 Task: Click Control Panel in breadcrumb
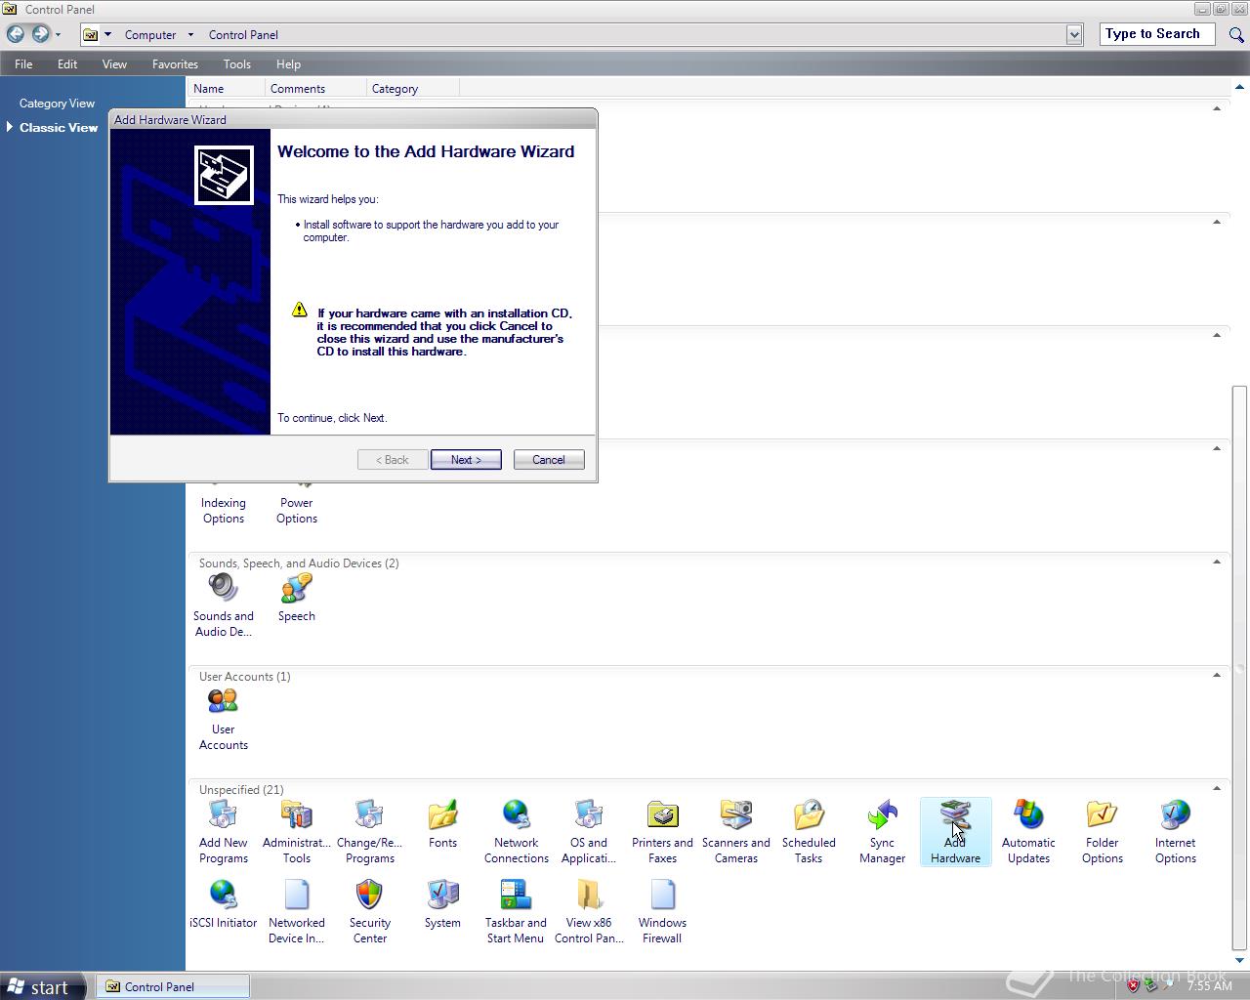(x=243, y=35)
